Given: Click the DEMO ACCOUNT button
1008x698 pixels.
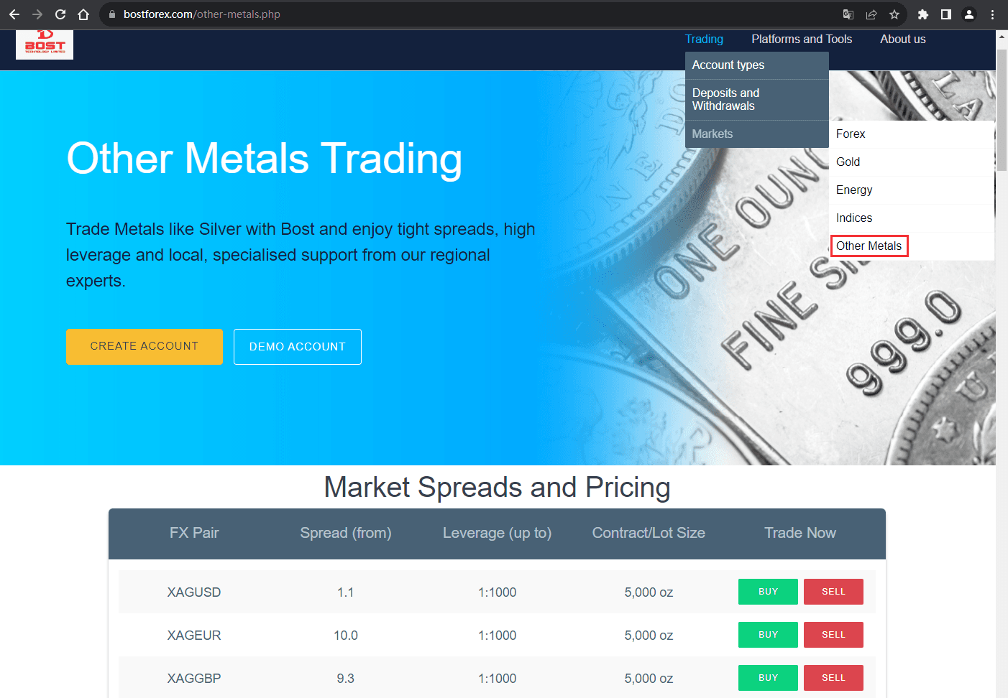Looking at the screenshot, I should pyautogui.click(x=298, y=347).
